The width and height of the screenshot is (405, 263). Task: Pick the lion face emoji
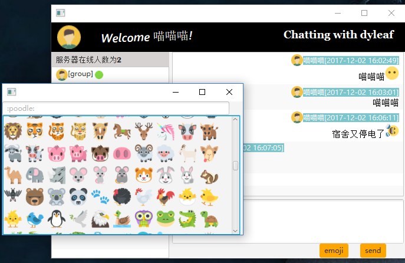click(x=13, y=131)
